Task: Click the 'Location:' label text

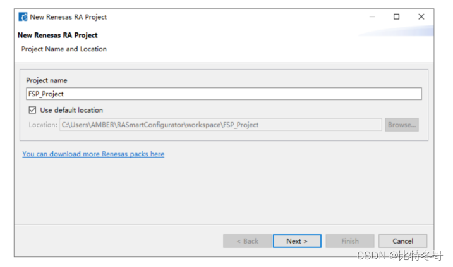Action: pyautogui.click(x=43, y=125)
